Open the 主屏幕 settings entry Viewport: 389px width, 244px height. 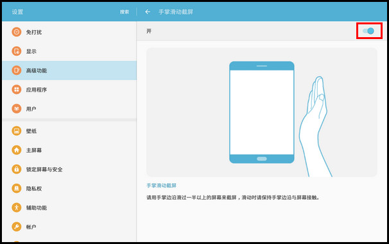69,150
